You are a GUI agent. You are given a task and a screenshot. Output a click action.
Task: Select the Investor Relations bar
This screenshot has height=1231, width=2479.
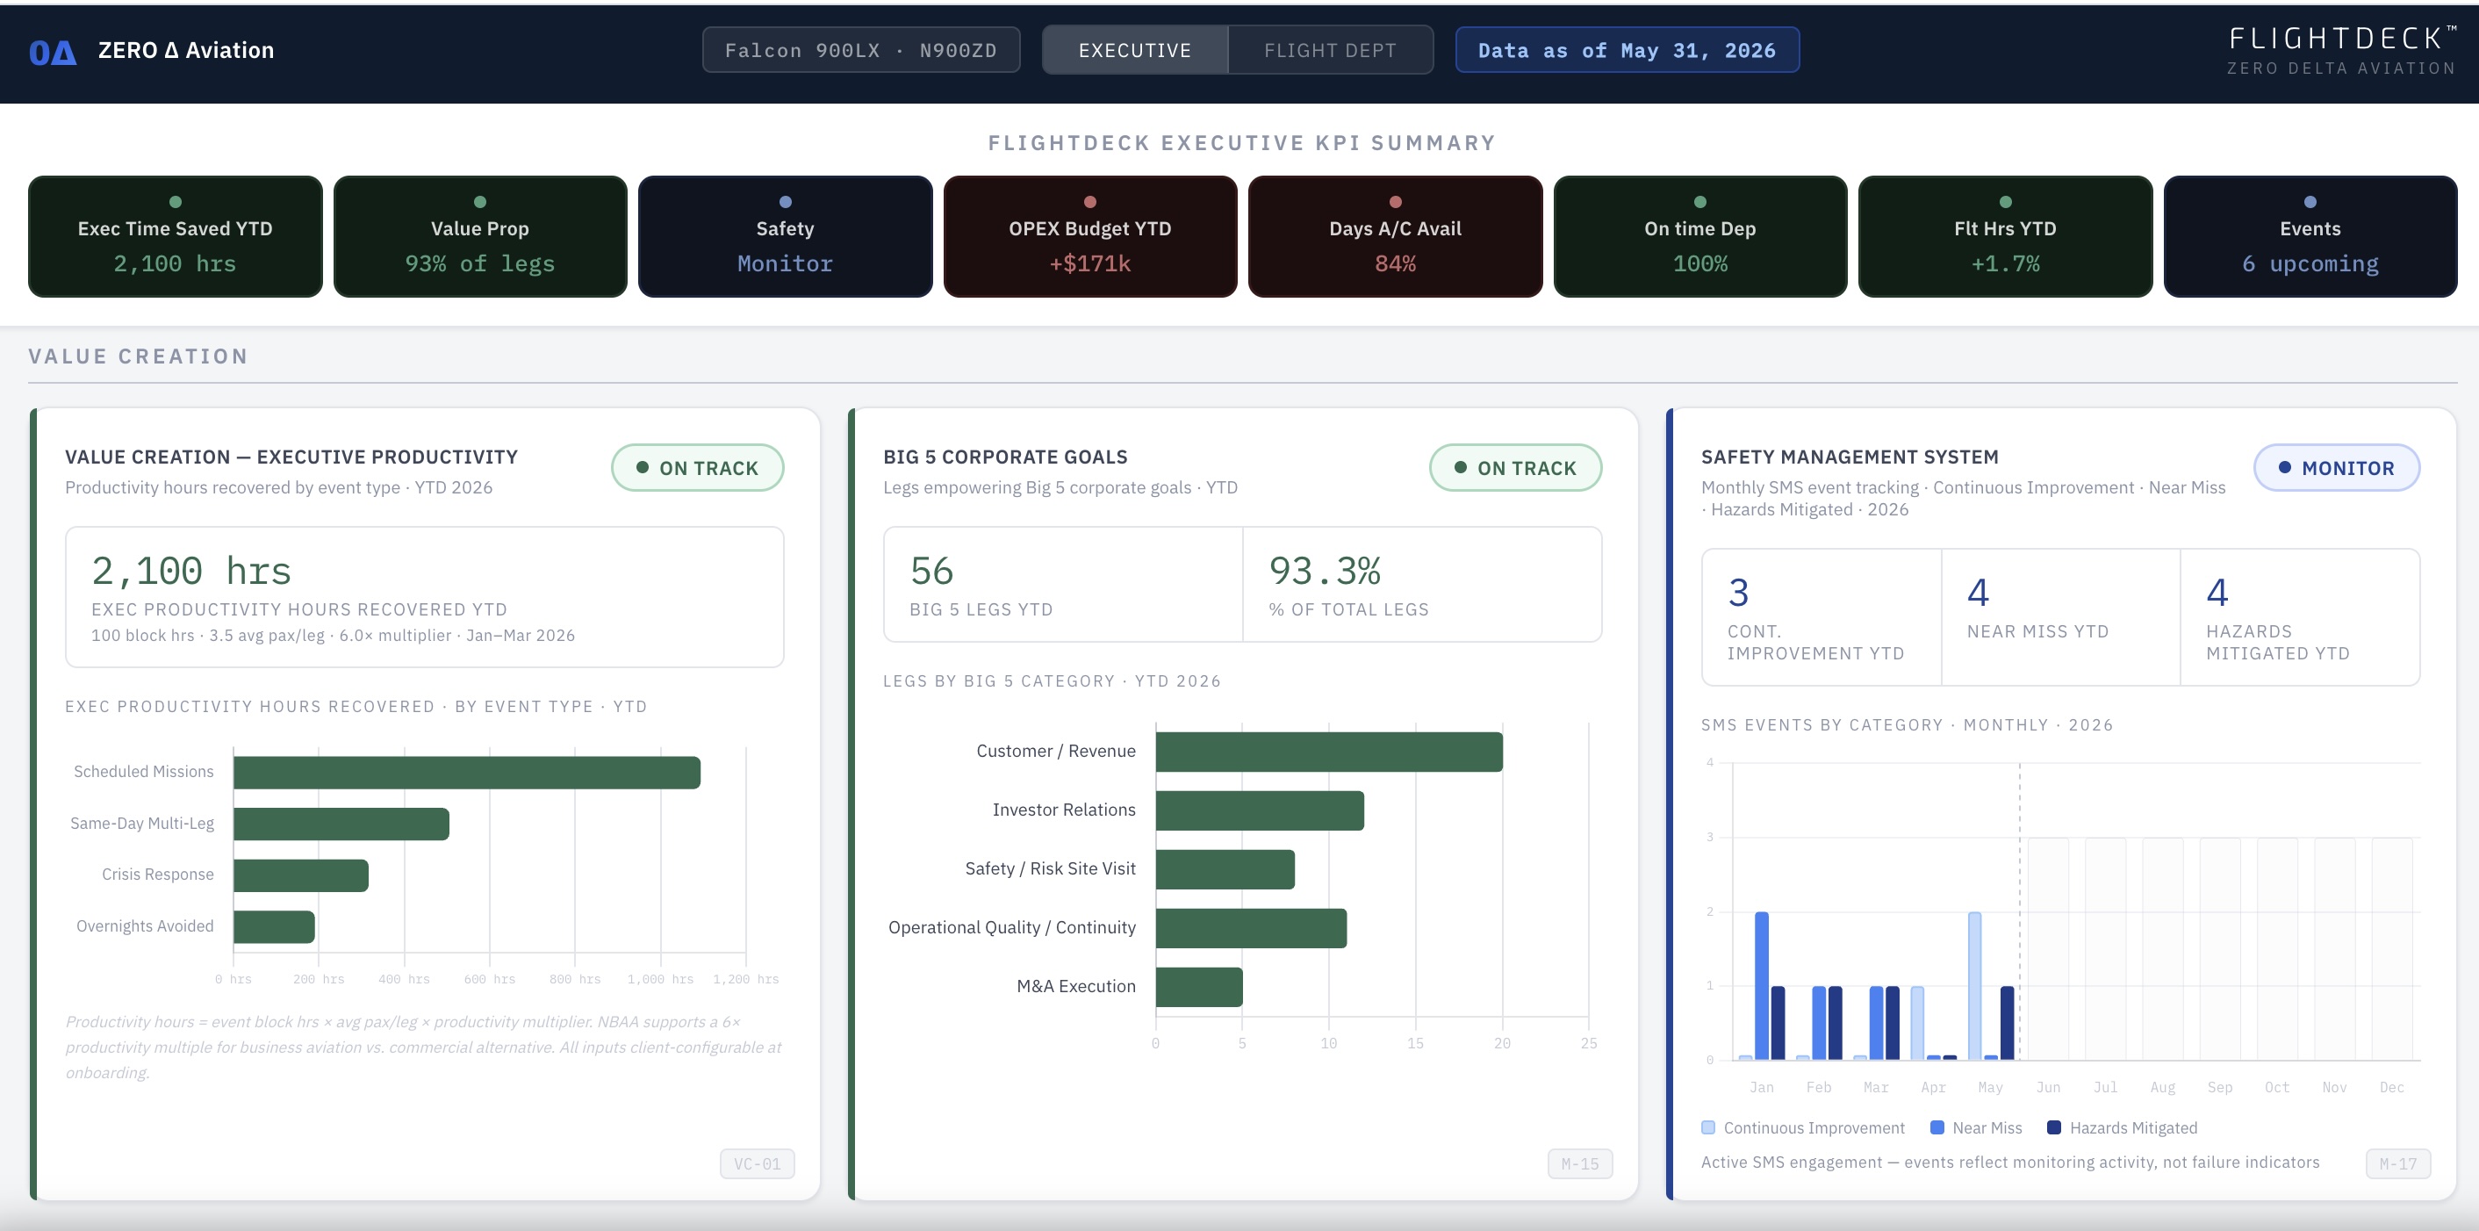tap(1260, 810)
